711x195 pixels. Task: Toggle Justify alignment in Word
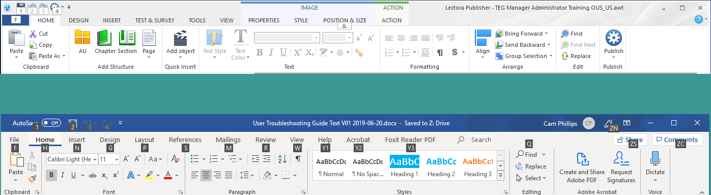(x=229, y=175)
